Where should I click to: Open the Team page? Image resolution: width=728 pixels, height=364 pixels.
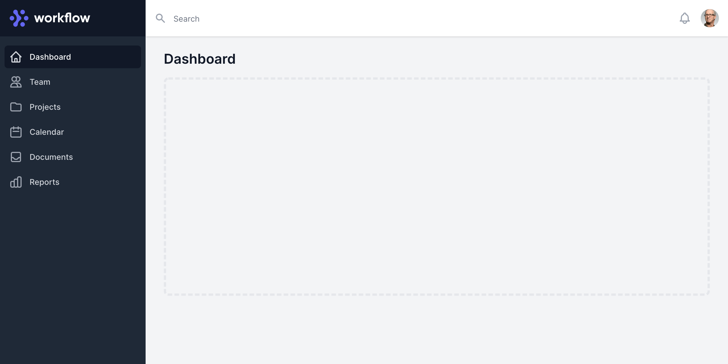point(40,82)
